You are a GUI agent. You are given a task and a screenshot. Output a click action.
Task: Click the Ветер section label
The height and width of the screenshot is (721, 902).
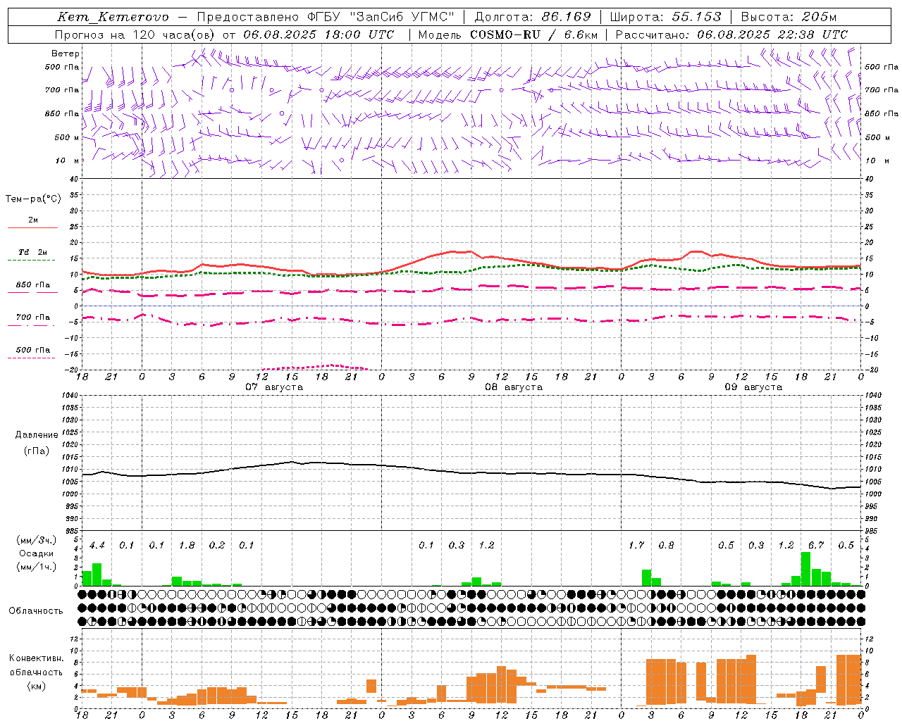click(66, 54)
